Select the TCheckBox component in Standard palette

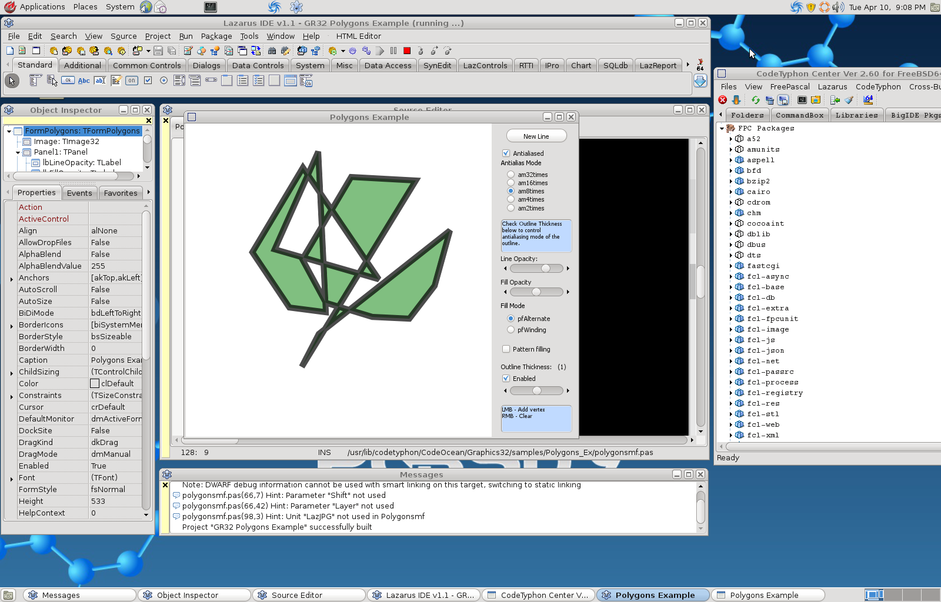(148, 81)
